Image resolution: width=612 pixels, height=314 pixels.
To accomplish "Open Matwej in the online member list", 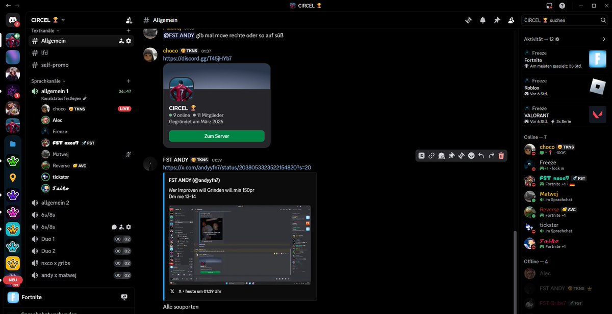I will tap(566, 196).
